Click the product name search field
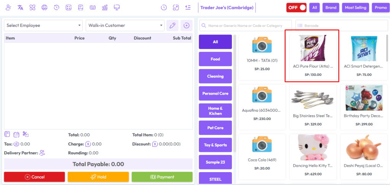Screen dimensions: 390x185 [246, 25]
